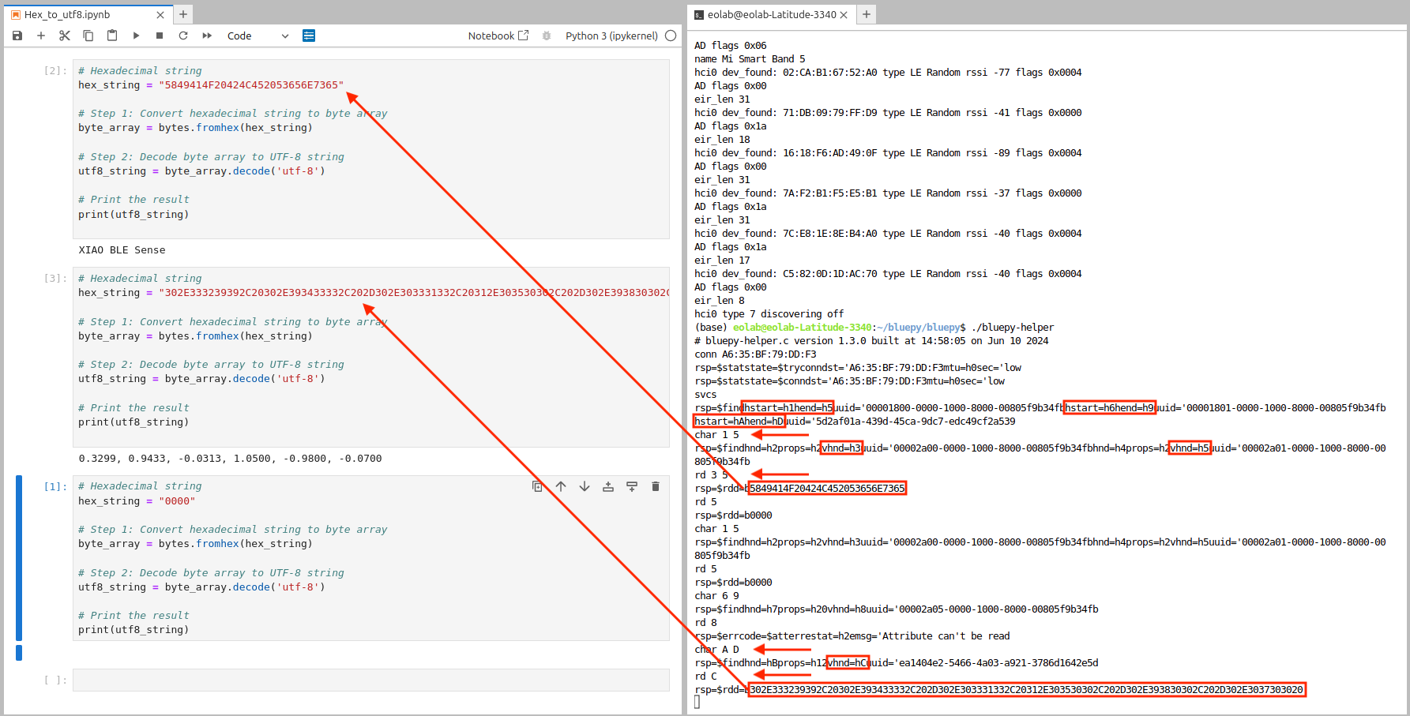Click the [1]: execution prompt
This screenshot has width=1410, height=716.
(x=55, y=486)
